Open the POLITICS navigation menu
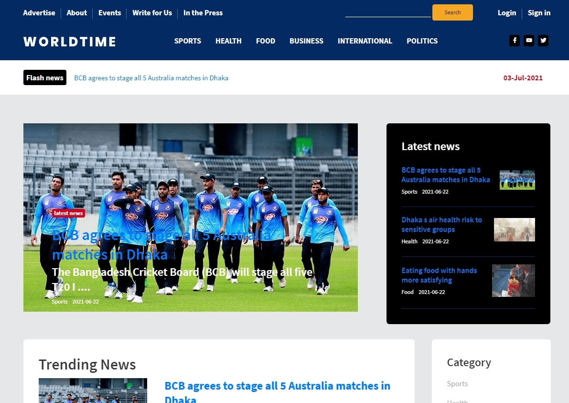569x403 pixels. click(x=422, y=41)
